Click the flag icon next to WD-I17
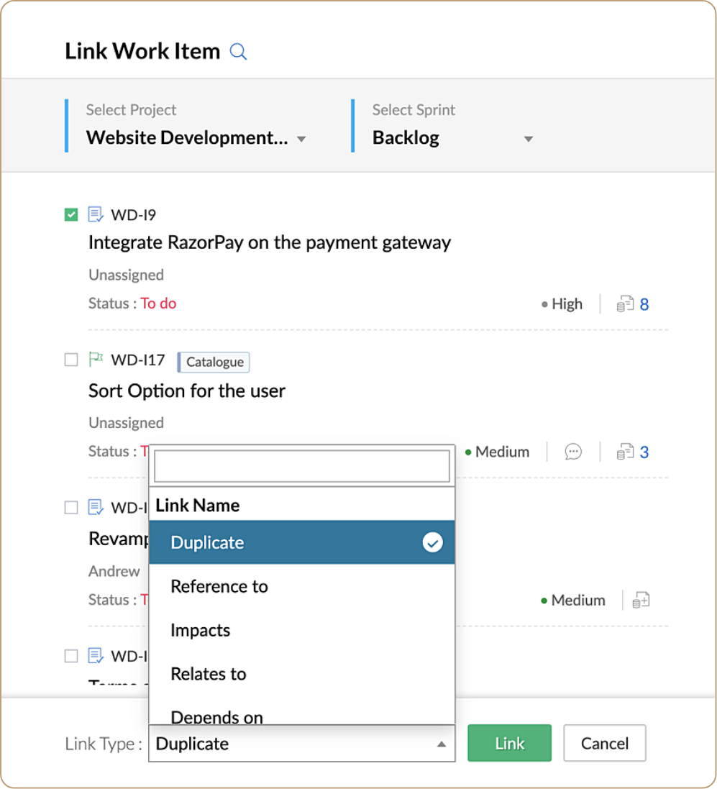The height and width of the screenshot is (789, 717). (x=96, y=359)
